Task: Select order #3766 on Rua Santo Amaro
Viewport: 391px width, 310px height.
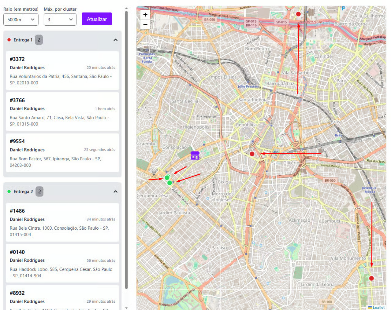Action: click(62, 112)
